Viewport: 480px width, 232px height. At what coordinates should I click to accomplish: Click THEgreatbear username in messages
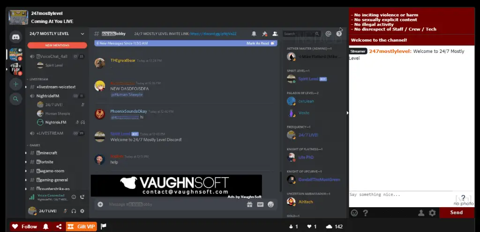(123, 60)
